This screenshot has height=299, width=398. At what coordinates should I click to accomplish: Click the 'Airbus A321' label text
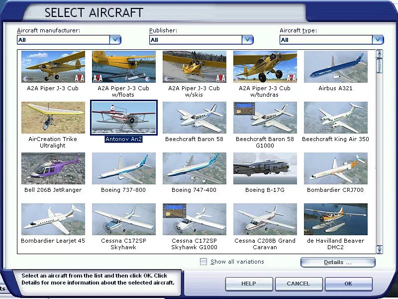click(335, 88)
